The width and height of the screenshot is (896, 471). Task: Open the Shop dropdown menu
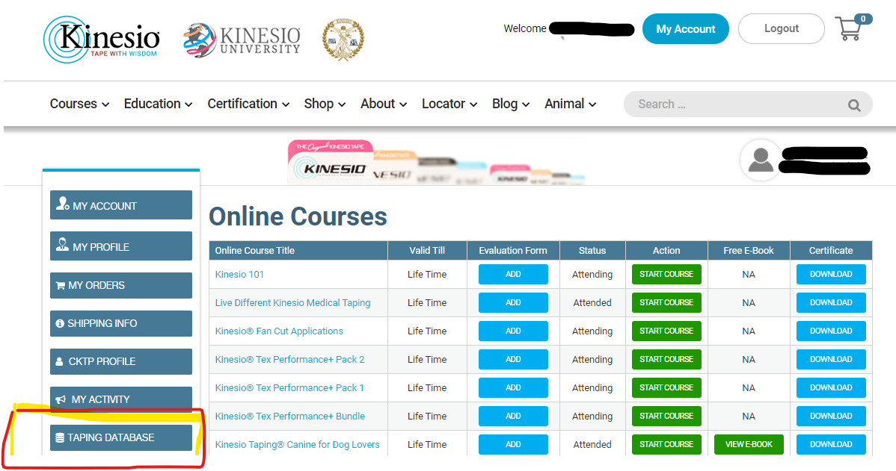325,104
